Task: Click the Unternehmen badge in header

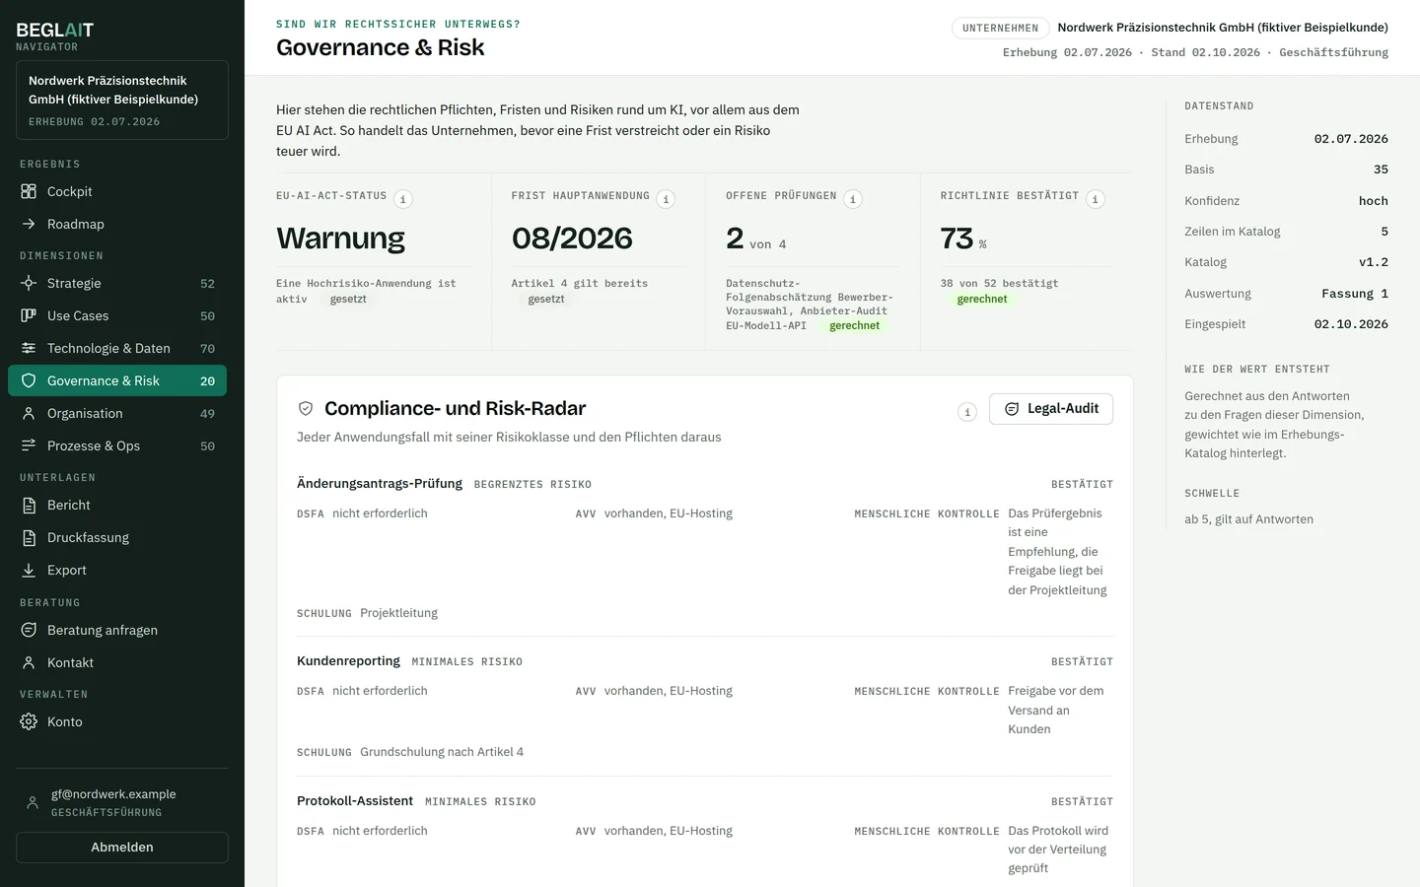Action: pos(1000,28)
